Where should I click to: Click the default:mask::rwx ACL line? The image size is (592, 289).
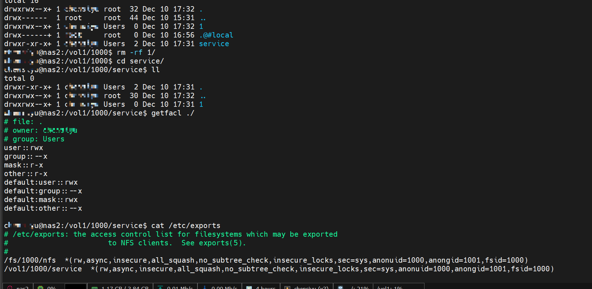point(41,200)
